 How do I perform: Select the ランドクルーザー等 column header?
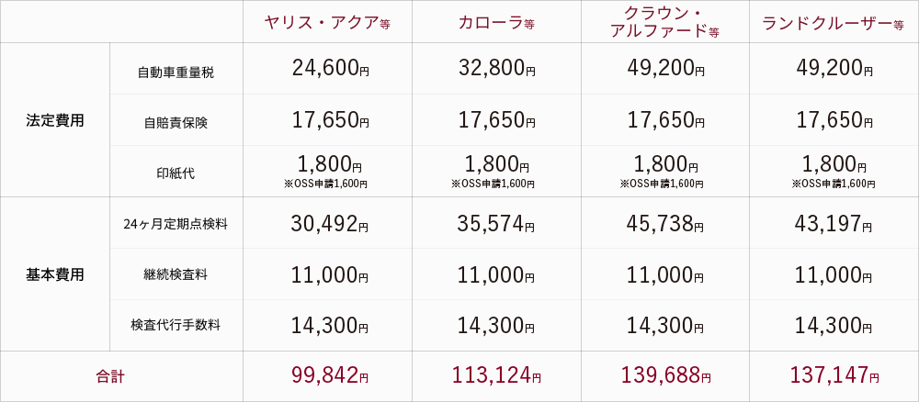click(x=833, y=23)
